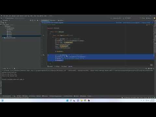Switch to the second open editor tab
Screen dimensions: 156x117
pos(53,20)
